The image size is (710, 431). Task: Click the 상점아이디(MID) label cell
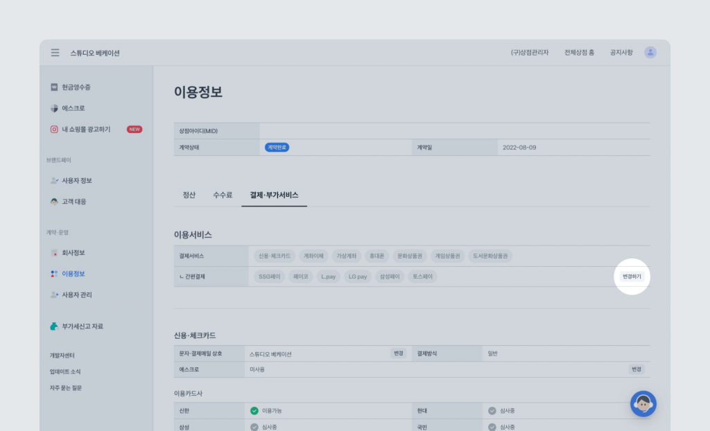click(216, 131)
